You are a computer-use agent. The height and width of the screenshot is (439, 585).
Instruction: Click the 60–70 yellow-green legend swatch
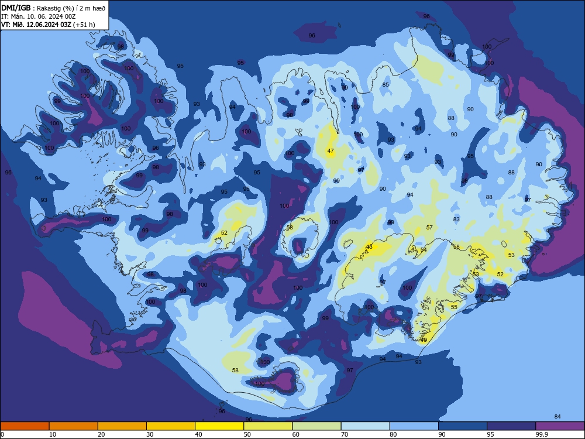316,426
